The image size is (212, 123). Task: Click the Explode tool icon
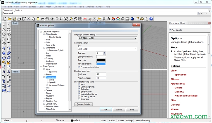pyautogui.click(x=9, y=62)
